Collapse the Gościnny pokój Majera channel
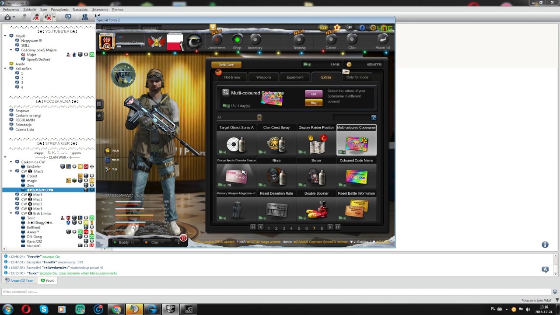This screenshot has width=560, height=315. [x=11, y=50]
